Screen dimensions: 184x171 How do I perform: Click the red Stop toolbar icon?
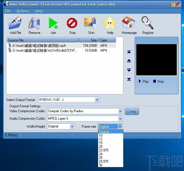coord(72,23)
